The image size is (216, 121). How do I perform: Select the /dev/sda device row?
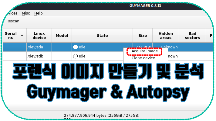click(108, 47)
